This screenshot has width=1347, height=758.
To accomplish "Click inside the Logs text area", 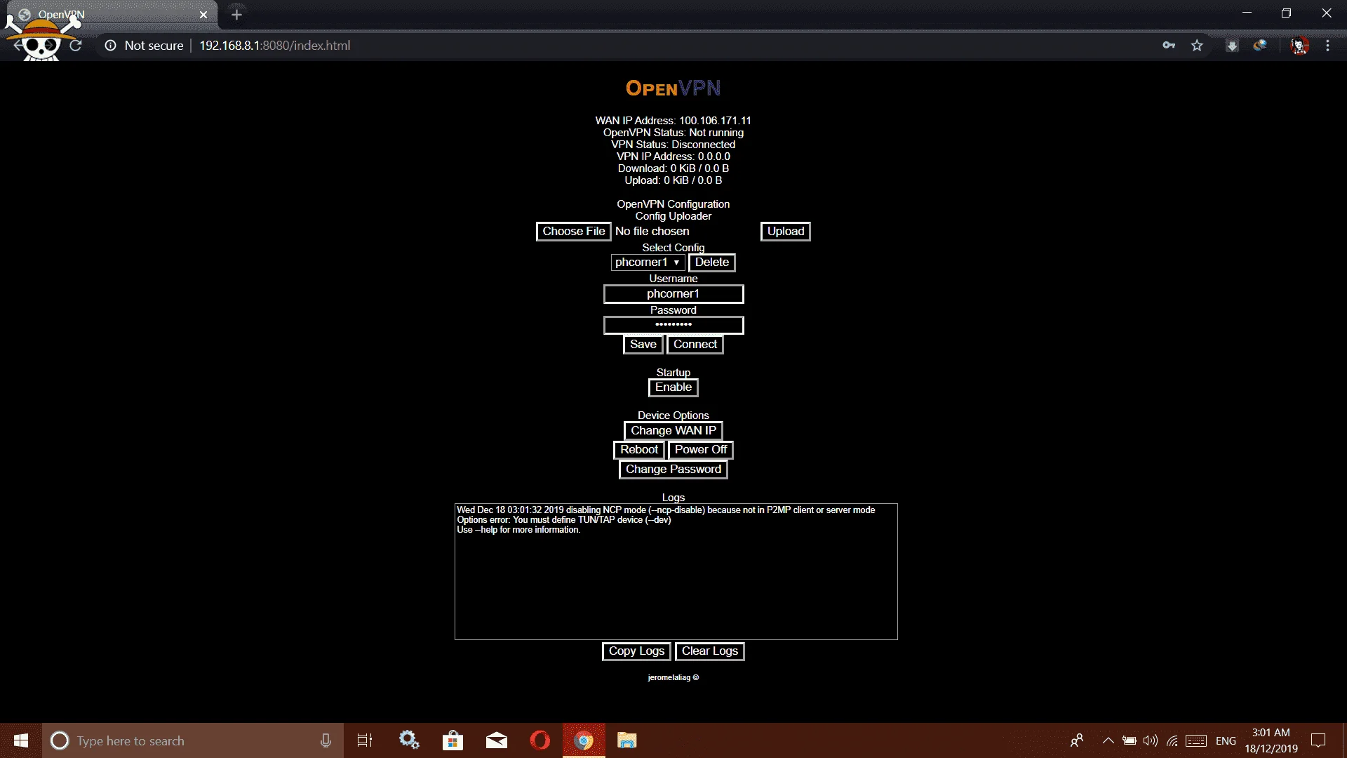I will 676,571.
